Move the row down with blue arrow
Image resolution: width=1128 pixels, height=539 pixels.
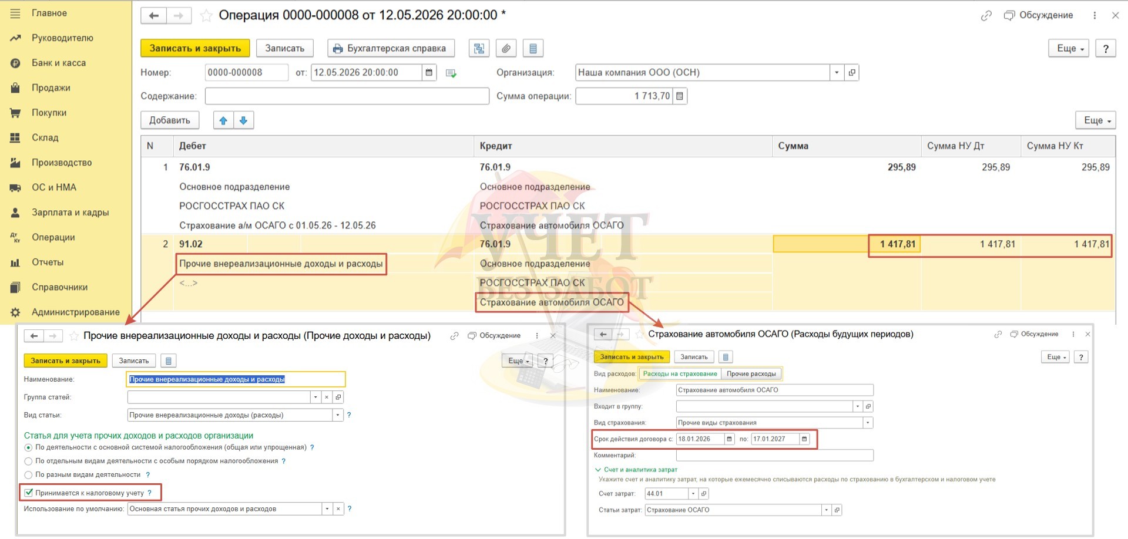(x=243, y=120)
